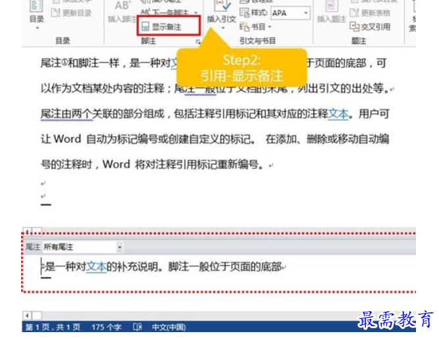This screenshot has width=439, height=340.
Task: Click the 插入脚注 (Insert Footnote) AB button
Action: coord(122,12)
